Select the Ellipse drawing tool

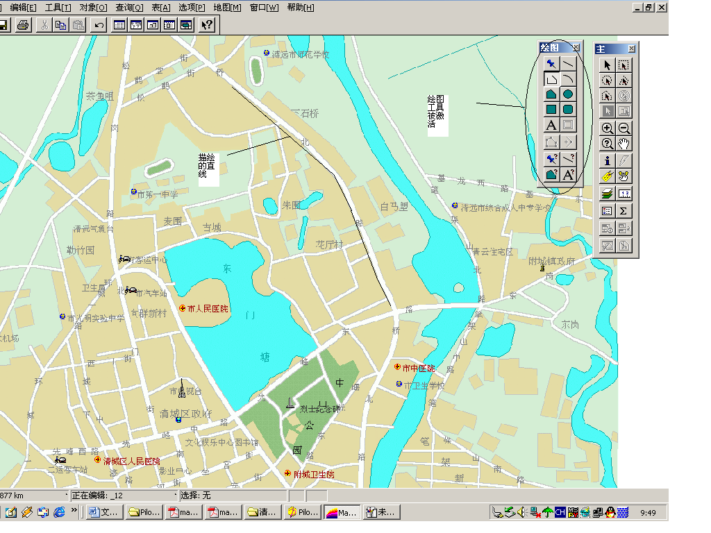click(x=568, y=94)
